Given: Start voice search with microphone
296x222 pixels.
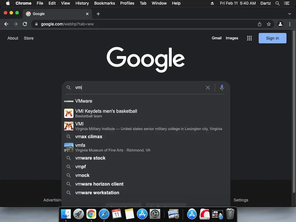Looking at the screenshot, I should click(x=222, y=87).
